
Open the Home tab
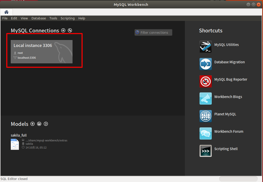pos(6,12)
